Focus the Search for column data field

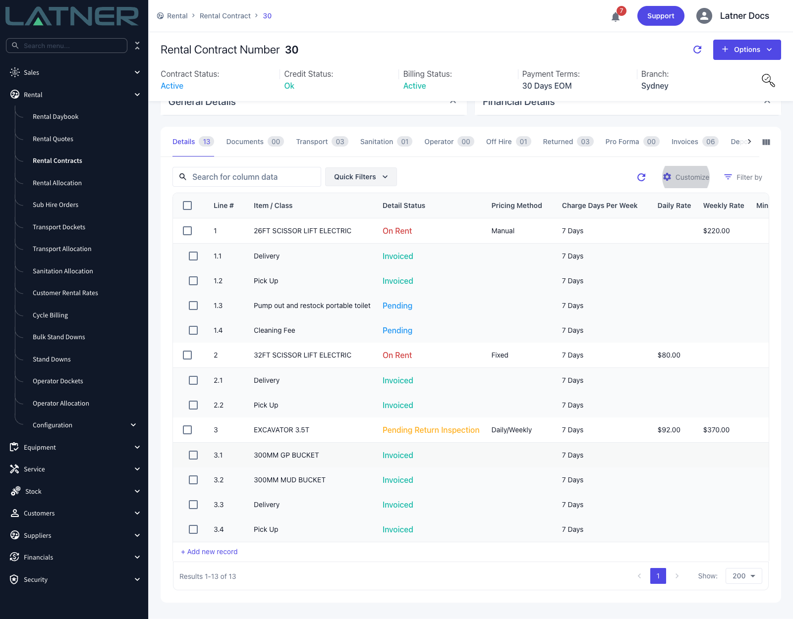click(247, 177)
